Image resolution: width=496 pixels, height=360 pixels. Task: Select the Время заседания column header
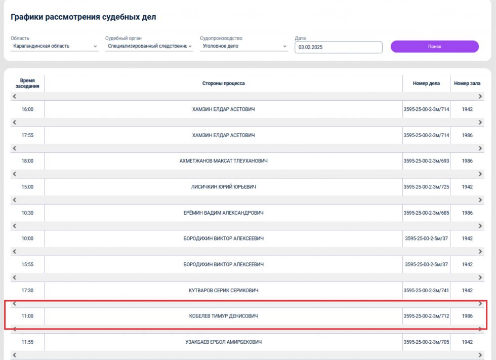(27, 84)
